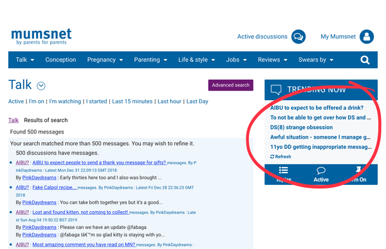
Task: Select the Topics list icon in widget
Action: click(x=283, y=170)
